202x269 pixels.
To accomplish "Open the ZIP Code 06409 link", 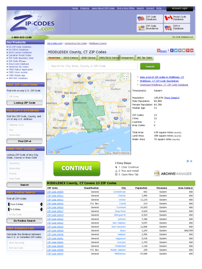I will [55, 192].
